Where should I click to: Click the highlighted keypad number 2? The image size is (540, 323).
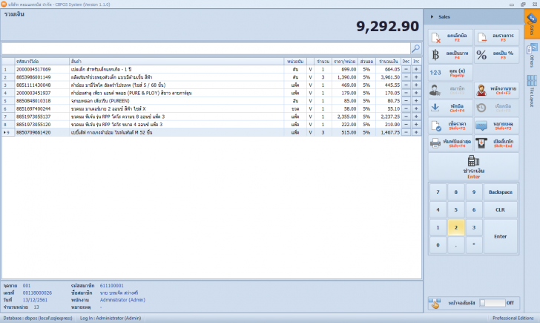455,227
